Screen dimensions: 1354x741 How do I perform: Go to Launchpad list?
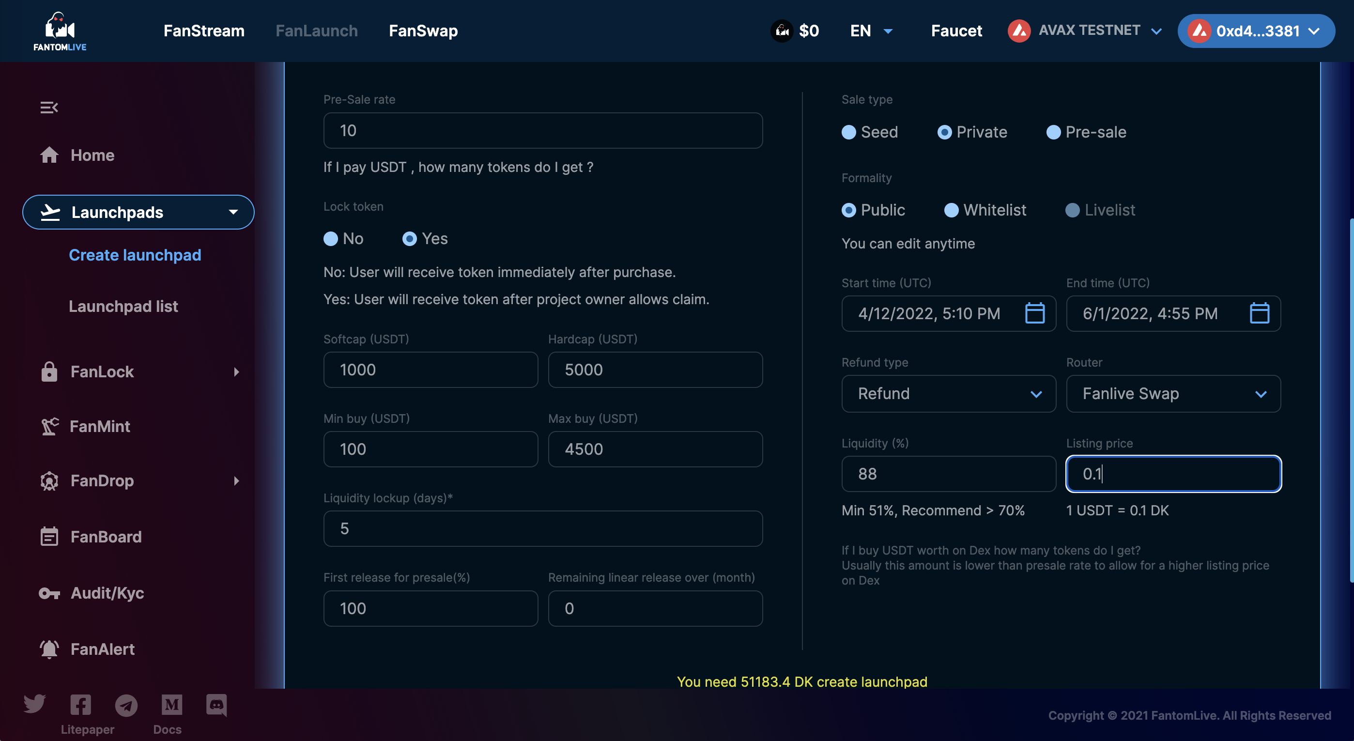click(123, 306)
